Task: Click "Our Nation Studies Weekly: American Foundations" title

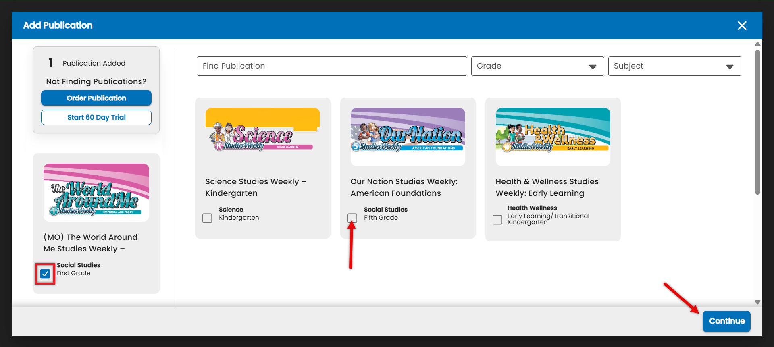Action: 404,187
